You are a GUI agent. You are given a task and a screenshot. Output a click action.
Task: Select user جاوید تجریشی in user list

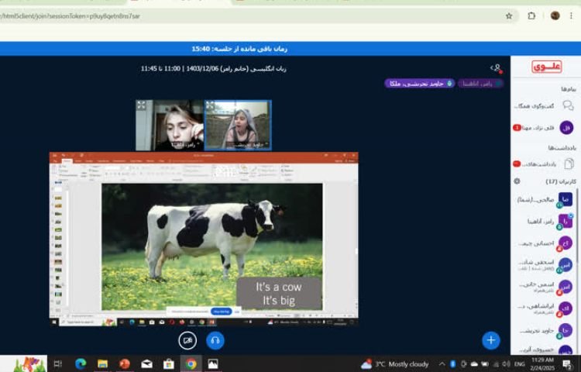[544, 330]
